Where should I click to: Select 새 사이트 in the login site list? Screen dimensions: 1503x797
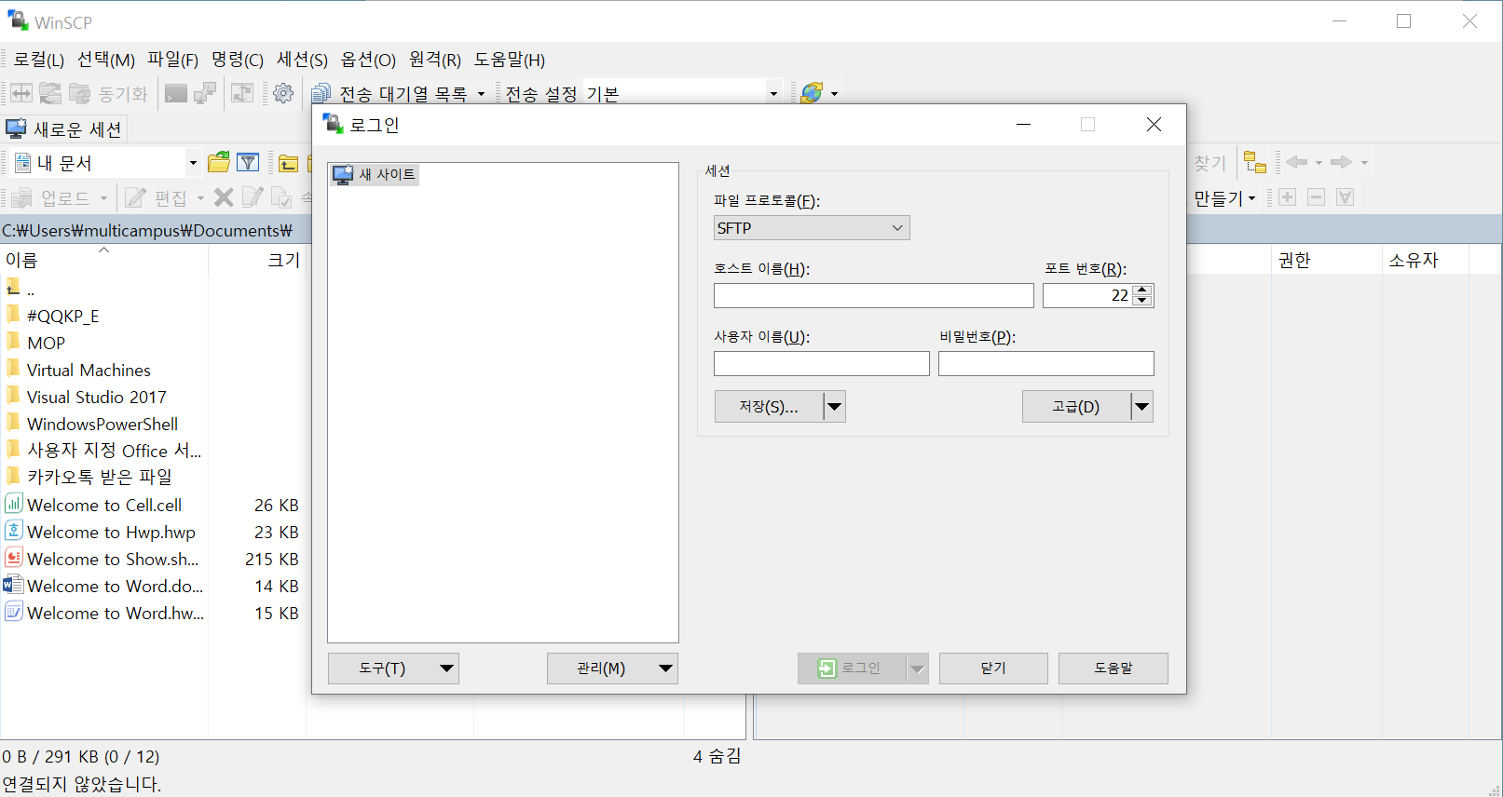pyautogui.click(x=375, y=174)
